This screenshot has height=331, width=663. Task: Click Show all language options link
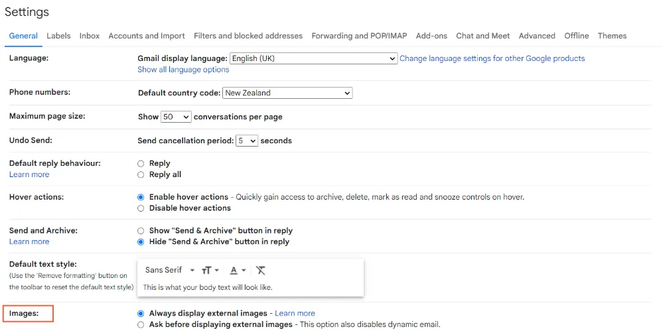click(183, 70)
